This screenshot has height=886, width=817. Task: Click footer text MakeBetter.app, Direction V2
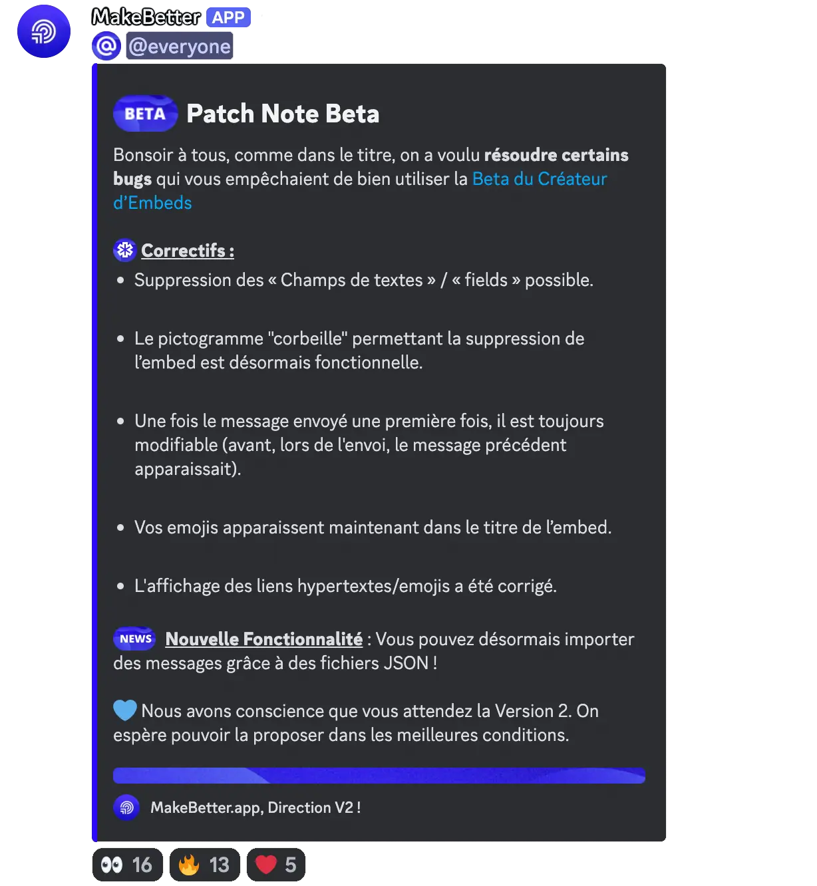click(x=255, y=808)
